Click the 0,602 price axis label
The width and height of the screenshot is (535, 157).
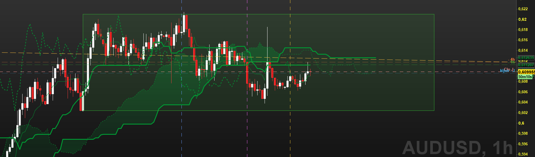(523, 113)
